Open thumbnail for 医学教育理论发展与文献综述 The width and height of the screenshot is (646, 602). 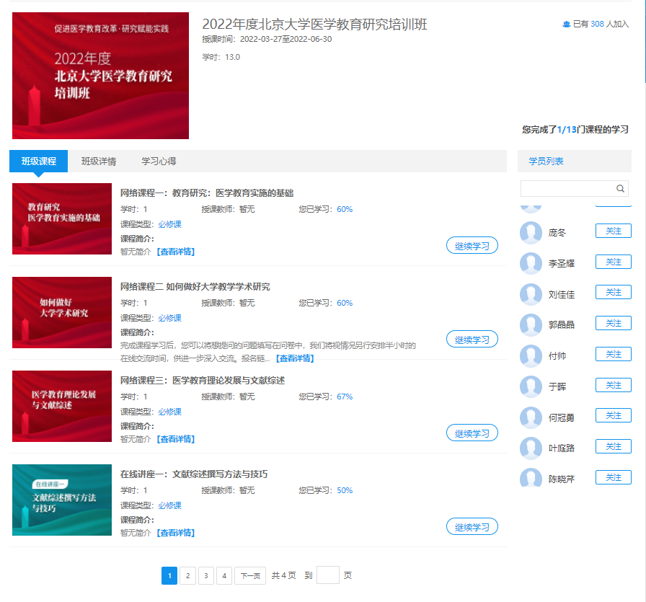(x=62, y=407)
